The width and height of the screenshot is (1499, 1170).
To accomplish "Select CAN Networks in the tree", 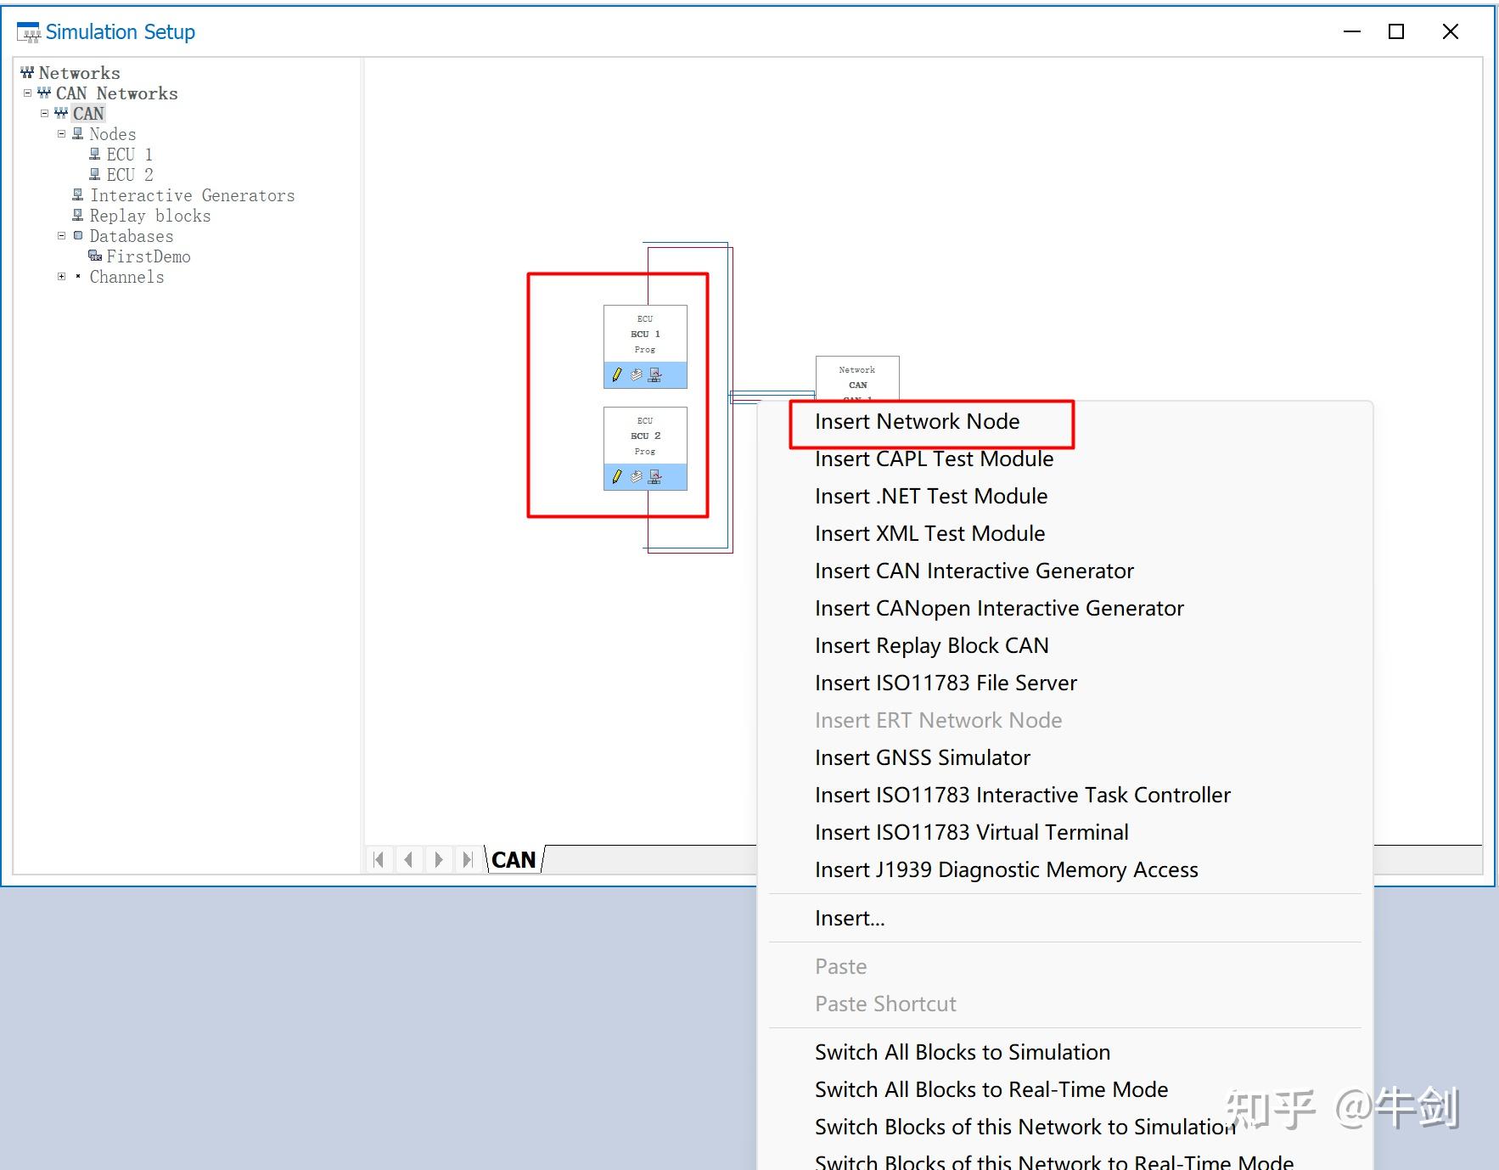I will click(116, 93).
